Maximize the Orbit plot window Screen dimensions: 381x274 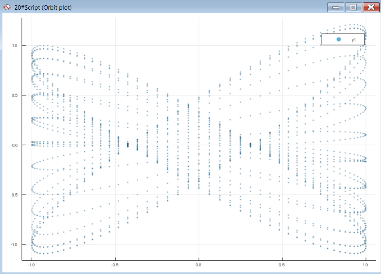(x=353, y=7)
